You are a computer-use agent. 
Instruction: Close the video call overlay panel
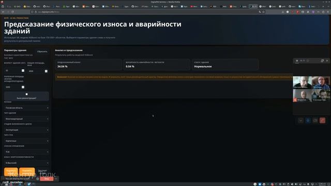click(x=327, y=61)
